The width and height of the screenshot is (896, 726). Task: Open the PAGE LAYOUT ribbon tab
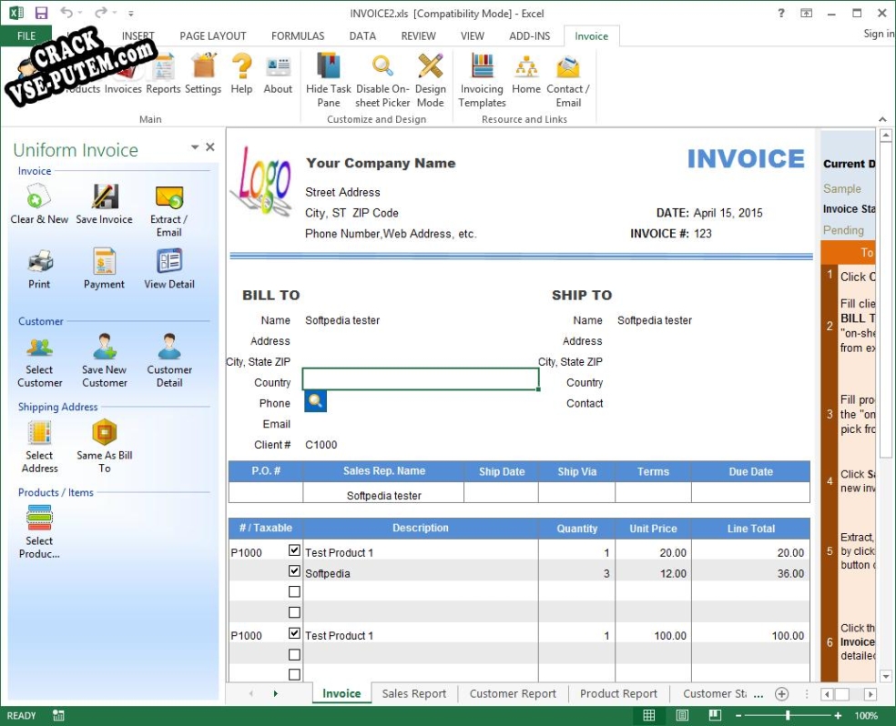212,36
